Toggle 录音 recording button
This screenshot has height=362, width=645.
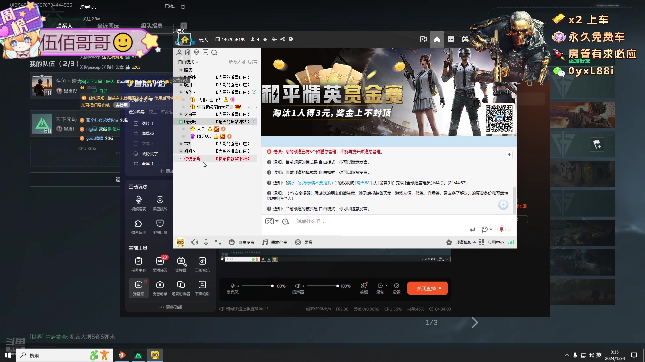click(x=304, y=242)
